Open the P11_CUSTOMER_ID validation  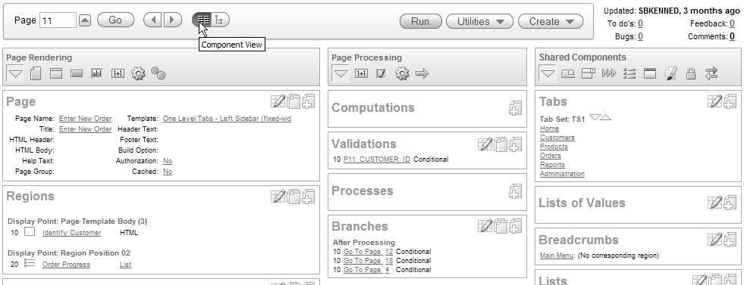click(377, 160)
